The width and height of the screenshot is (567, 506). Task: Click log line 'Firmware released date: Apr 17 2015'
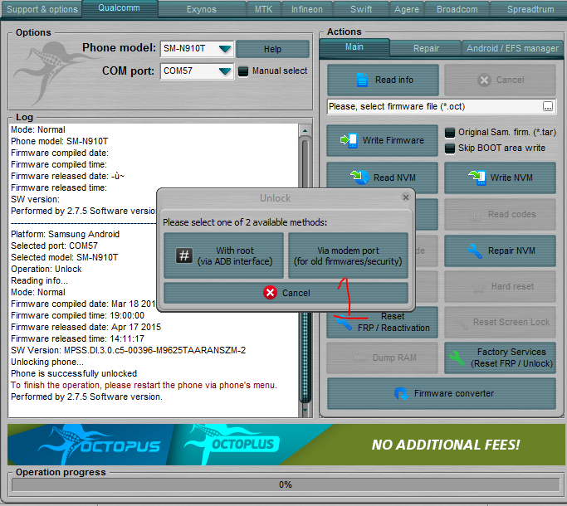[86, 327]
